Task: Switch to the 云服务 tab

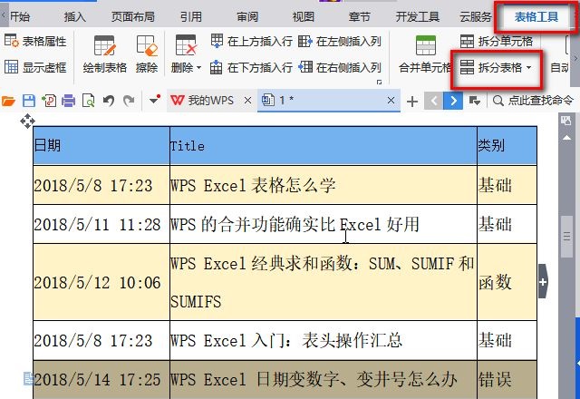Action: point(476,16)
